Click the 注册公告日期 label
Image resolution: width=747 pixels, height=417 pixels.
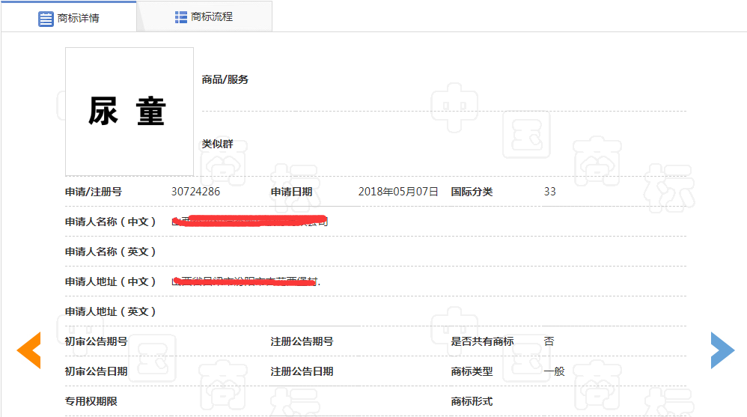pos(302,371)
